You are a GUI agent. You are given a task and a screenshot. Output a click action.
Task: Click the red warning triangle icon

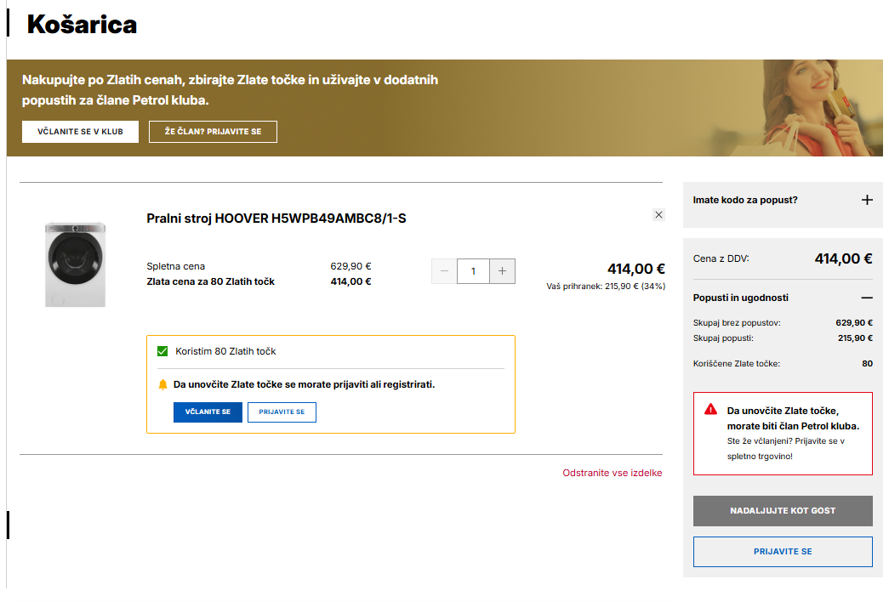point(710,410)
